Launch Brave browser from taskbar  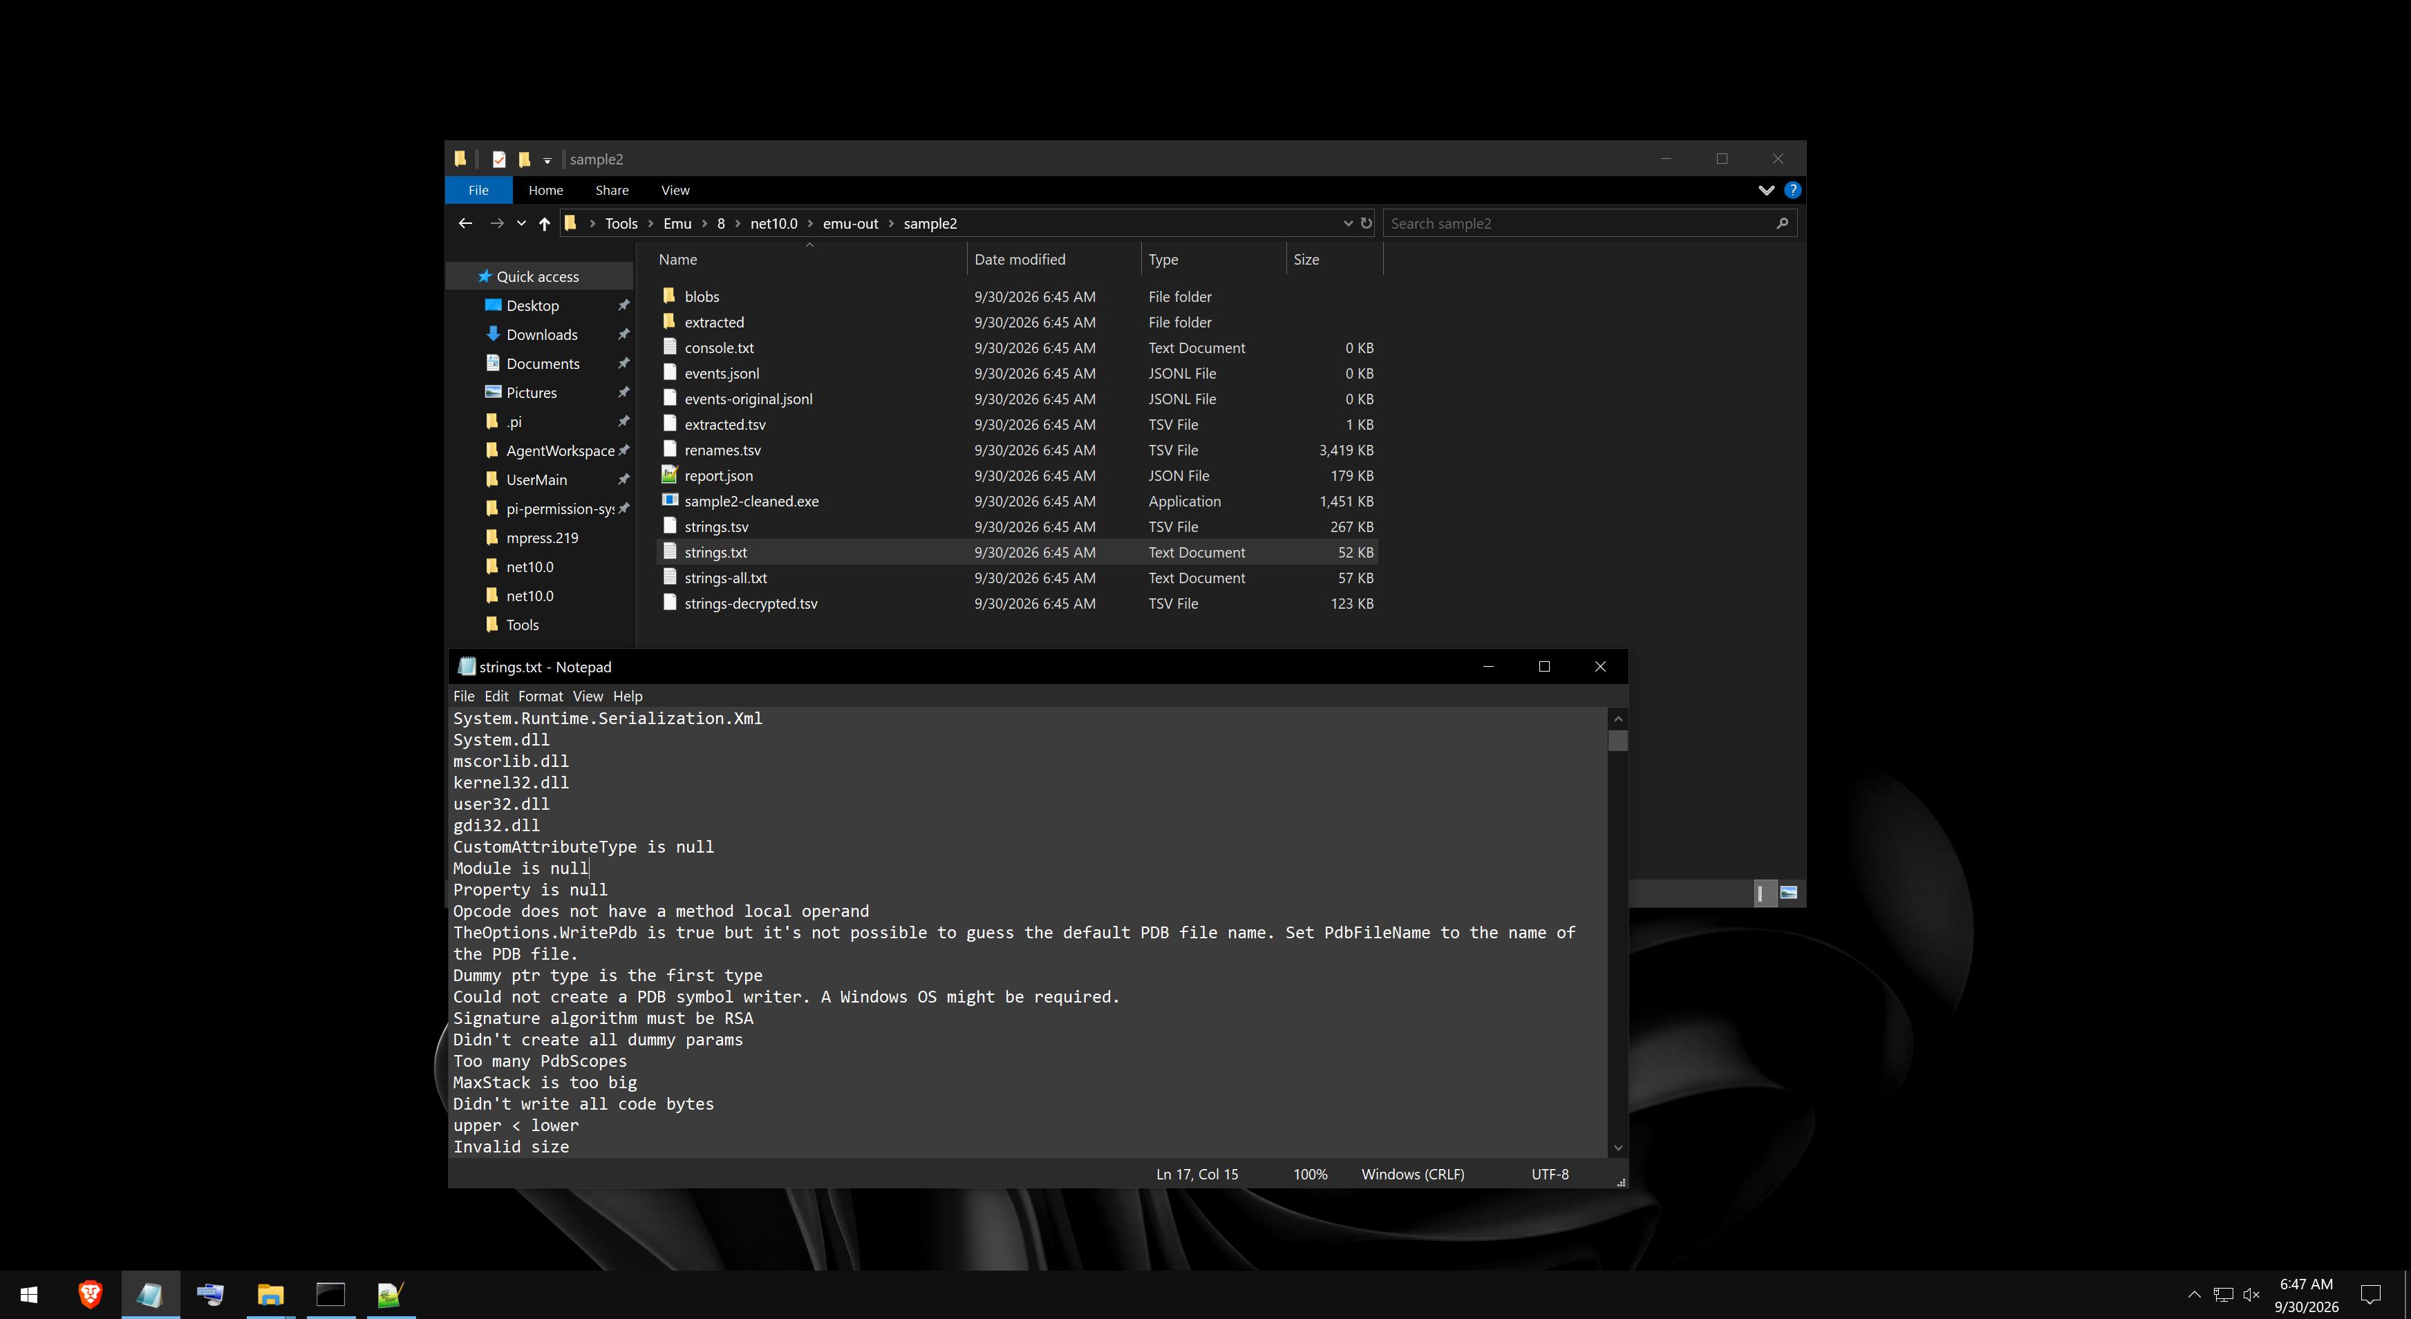[x=90, y=1295]
